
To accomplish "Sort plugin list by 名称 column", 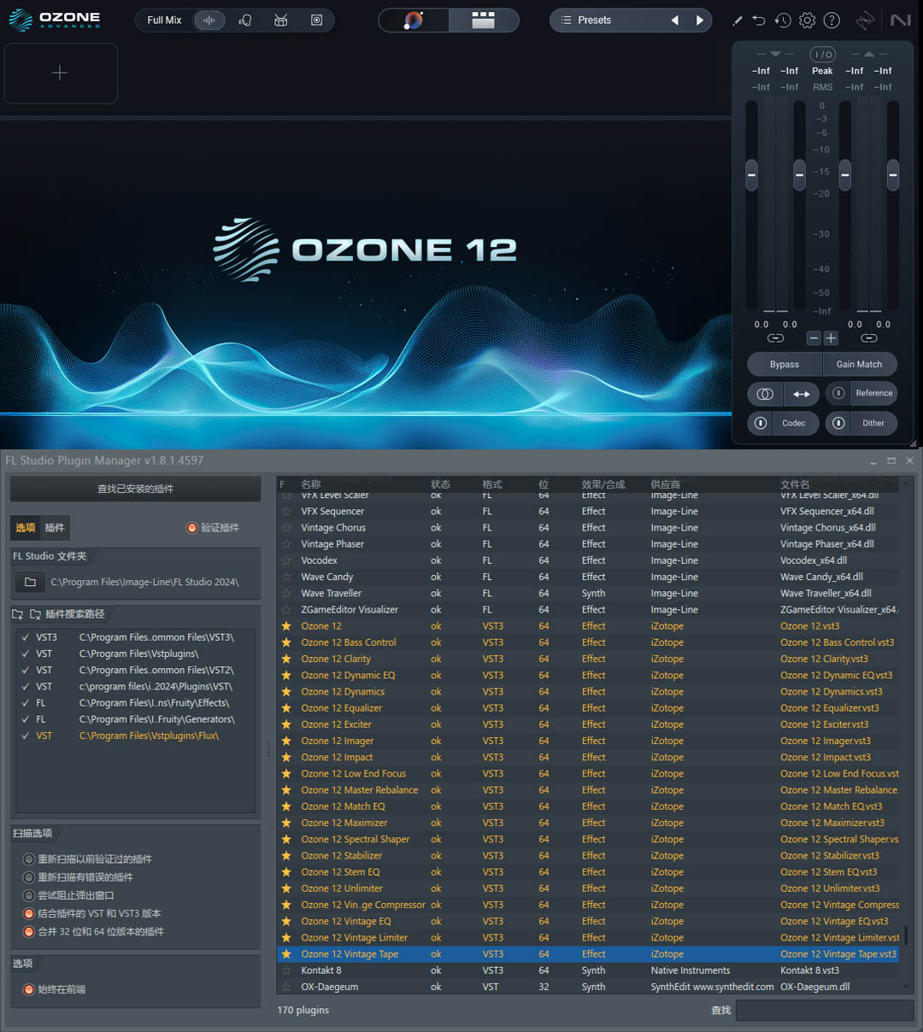I will 311,484.
